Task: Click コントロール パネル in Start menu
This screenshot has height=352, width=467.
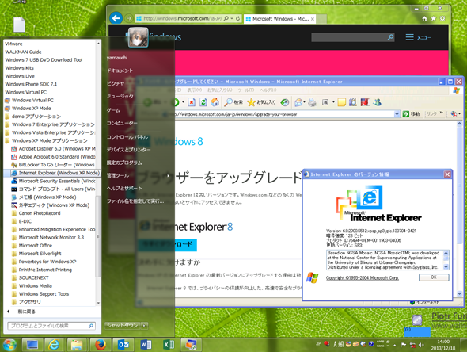Action: pos(127,137)
